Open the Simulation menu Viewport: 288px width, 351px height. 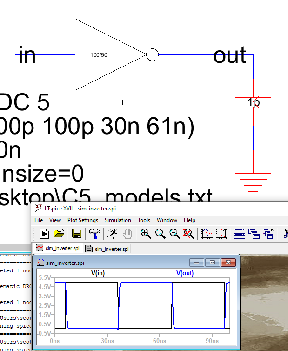click(118, 220)
